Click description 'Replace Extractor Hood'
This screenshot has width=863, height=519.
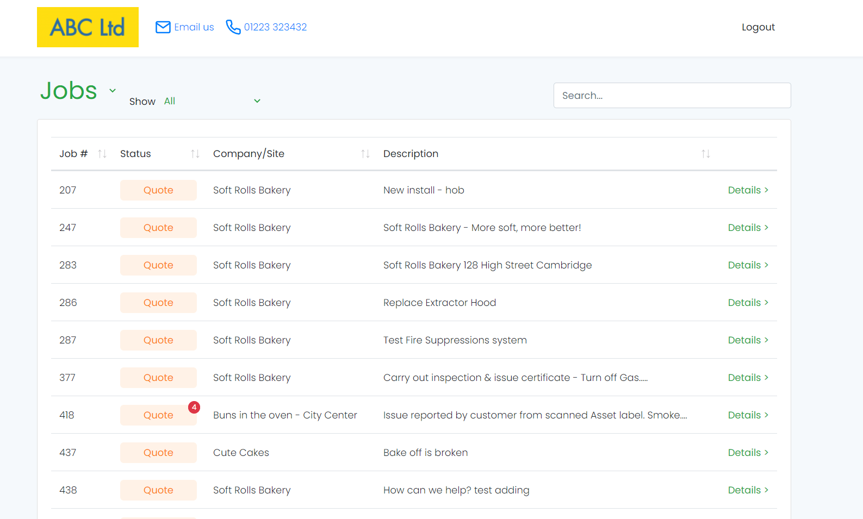(440, 303)
